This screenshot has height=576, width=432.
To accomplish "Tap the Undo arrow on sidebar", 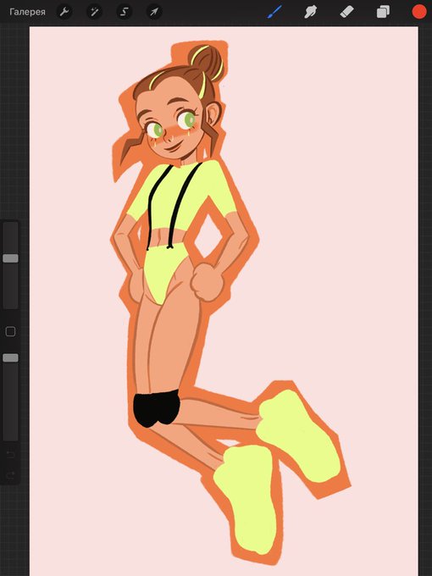I will coord(10,455).
